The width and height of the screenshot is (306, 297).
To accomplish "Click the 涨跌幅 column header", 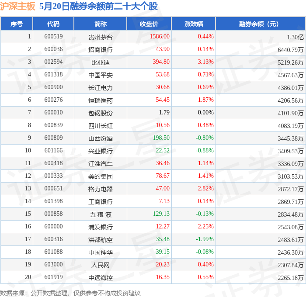I will click(x=194, y=24).
